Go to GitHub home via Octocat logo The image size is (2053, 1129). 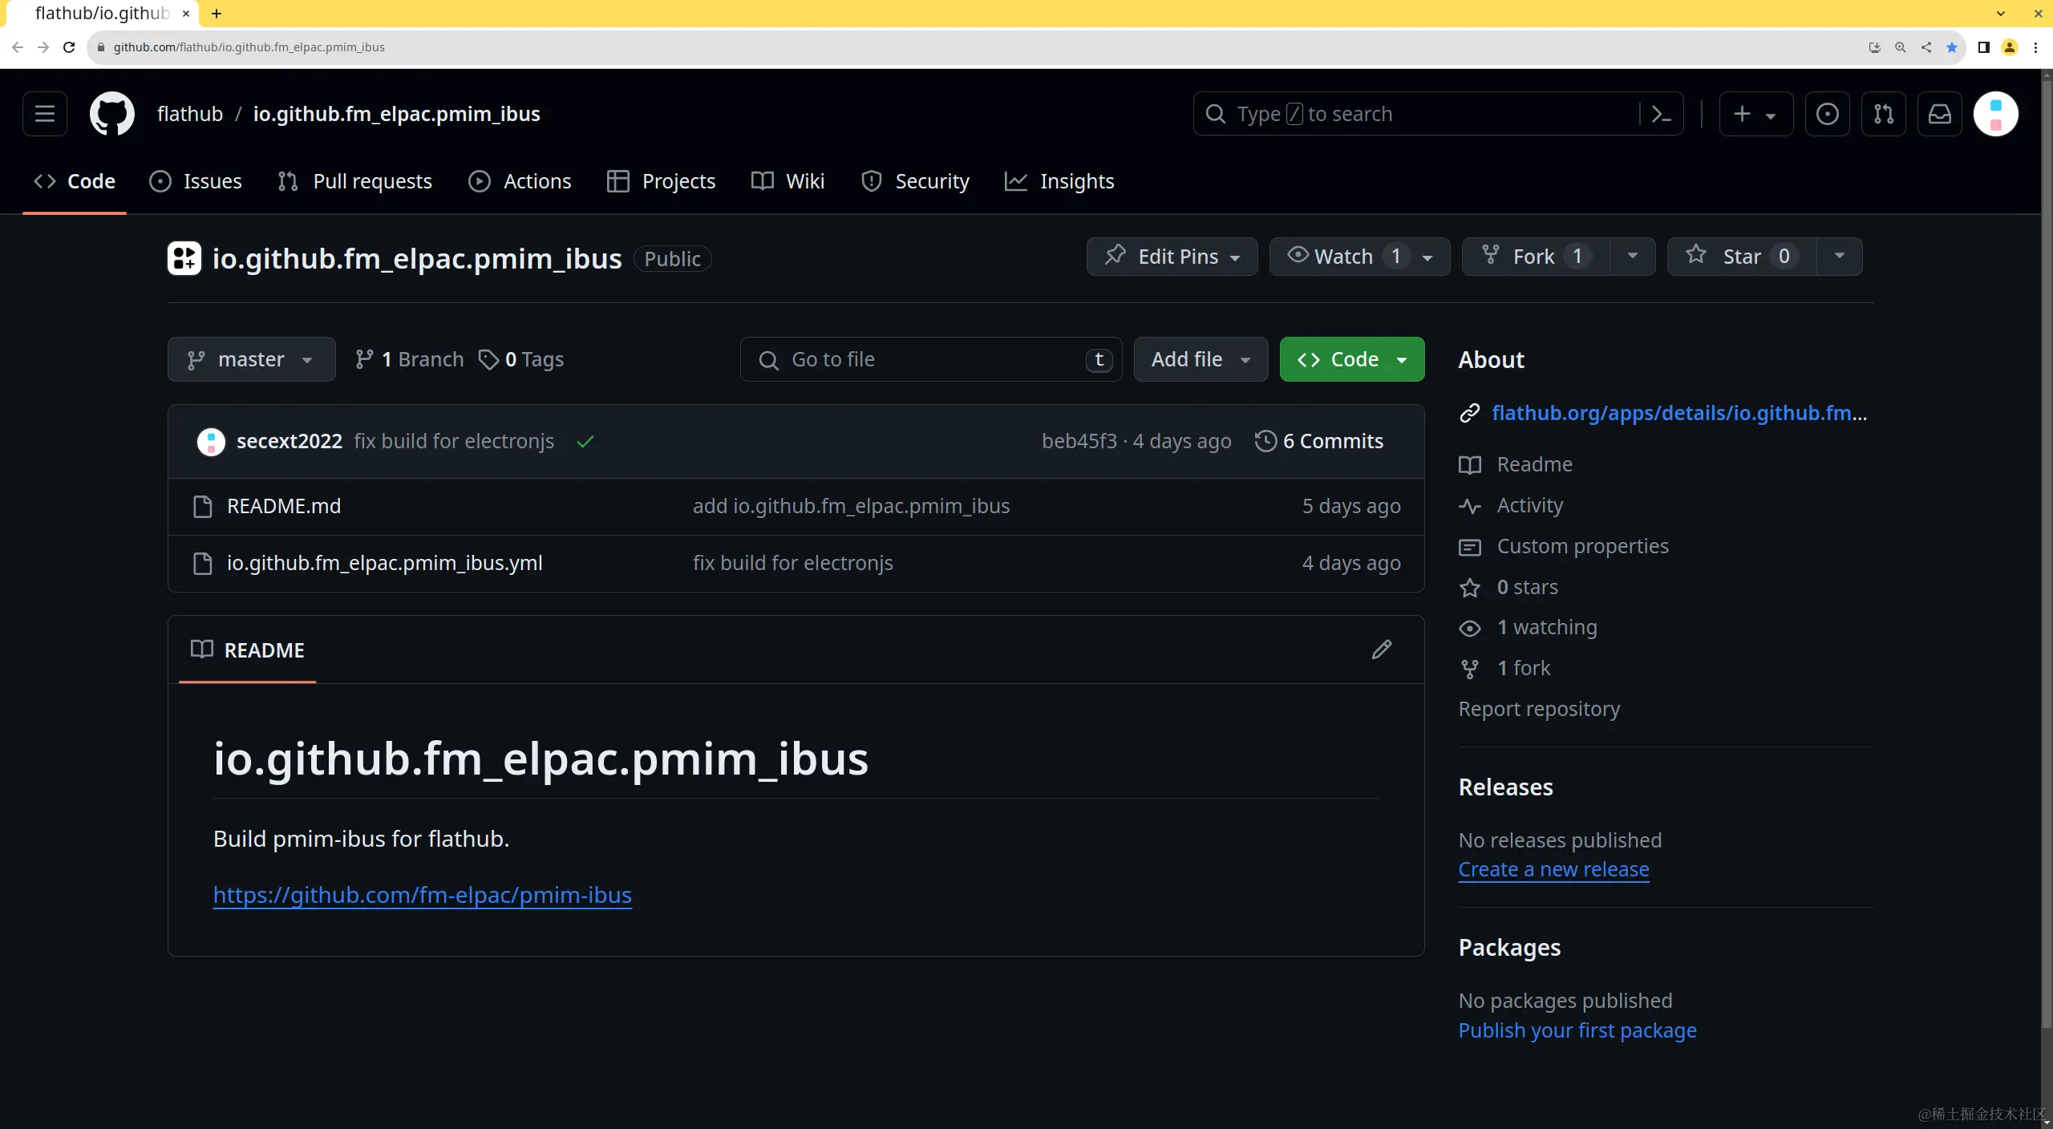pos(111,114)
